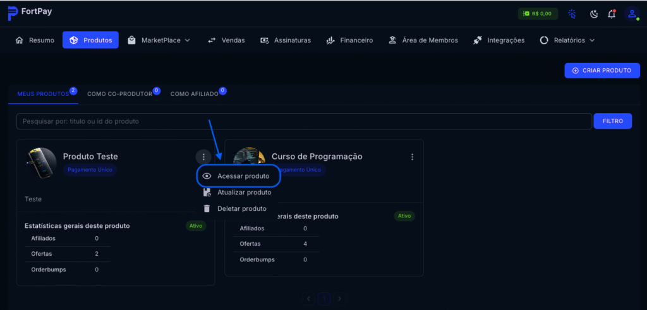Viewport: 647px width, 310px height.
Task: Click the FortPay logo
Action: (30, 13)
